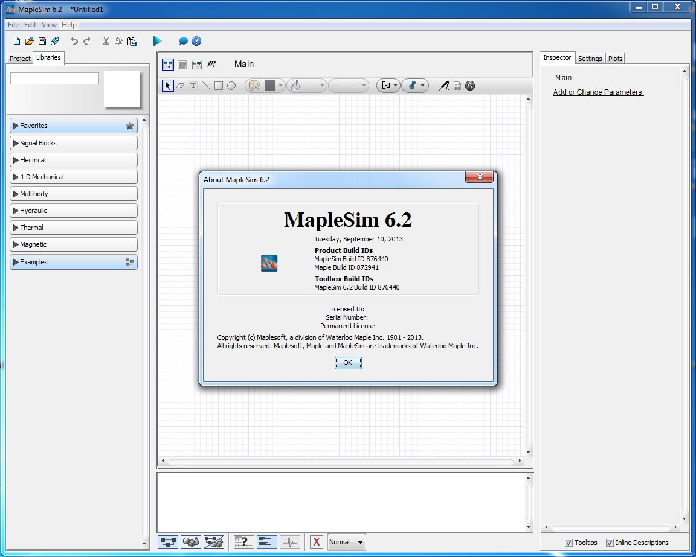Expand the Hydraulic library

(x=74, y=210)
